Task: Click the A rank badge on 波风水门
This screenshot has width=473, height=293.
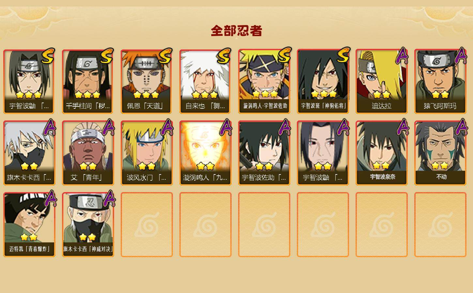Action: point(167,127)
